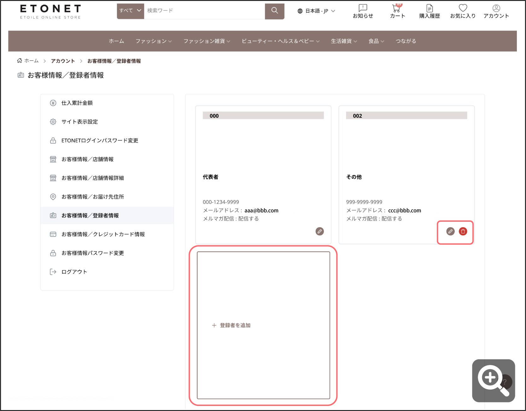Click the home icon in breadcrumb
Viewport: 526px width, 411px height.
pos(20,61)
